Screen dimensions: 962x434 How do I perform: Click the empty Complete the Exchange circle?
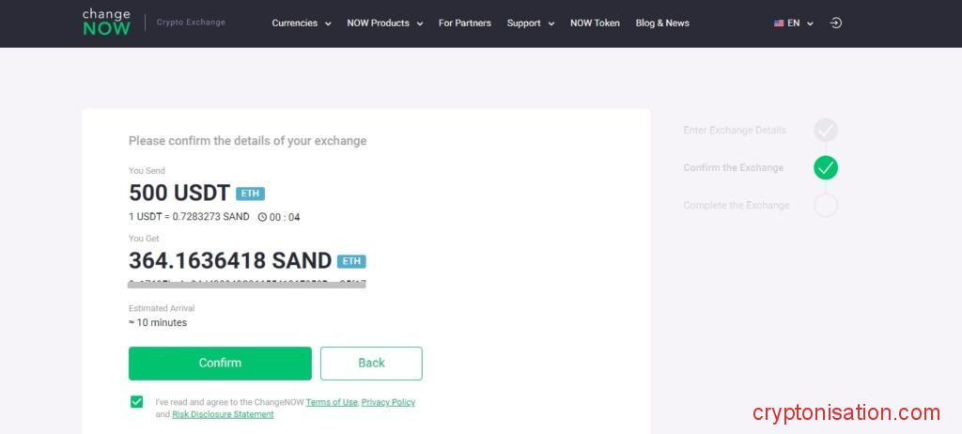[826, 205]
